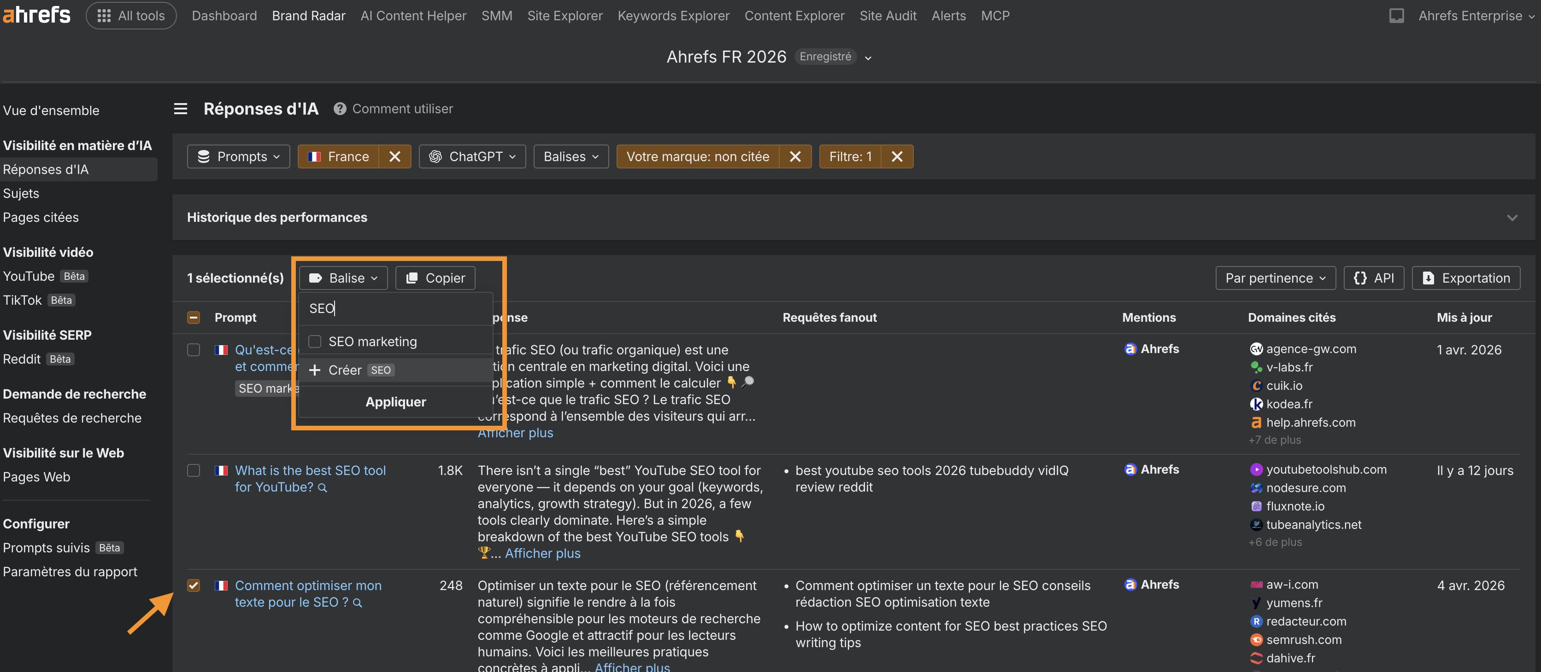The width and height of the screenshot is (1541, 672).
Task: Expand the Historique des performances panel
Action: [x=1512, y=217]
